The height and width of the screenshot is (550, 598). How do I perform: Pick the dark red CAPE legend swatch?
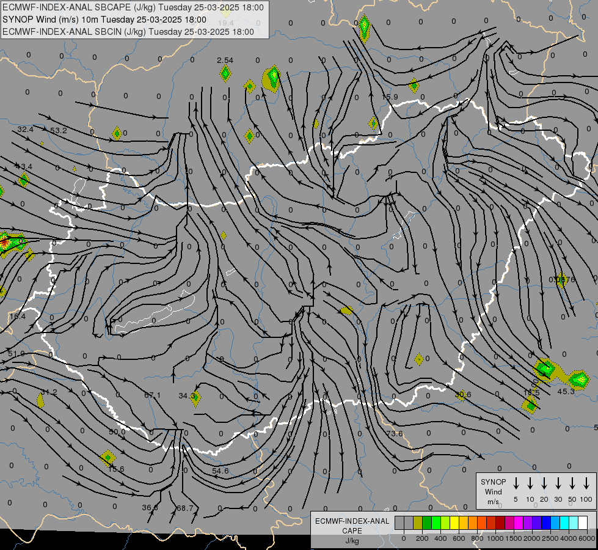[500, 522]
